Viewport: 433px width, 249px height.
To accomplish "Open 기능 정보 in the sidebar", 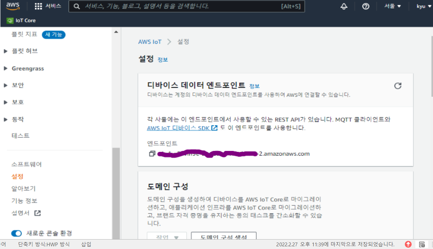I will point(24,201).
